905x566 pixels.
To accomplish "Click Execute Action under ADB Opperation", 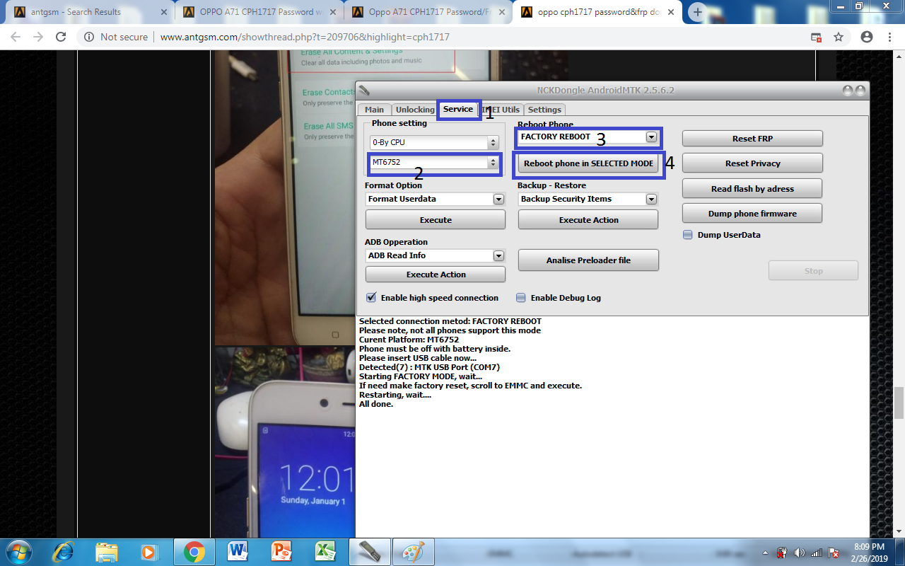I will click(x=436, y=275).
